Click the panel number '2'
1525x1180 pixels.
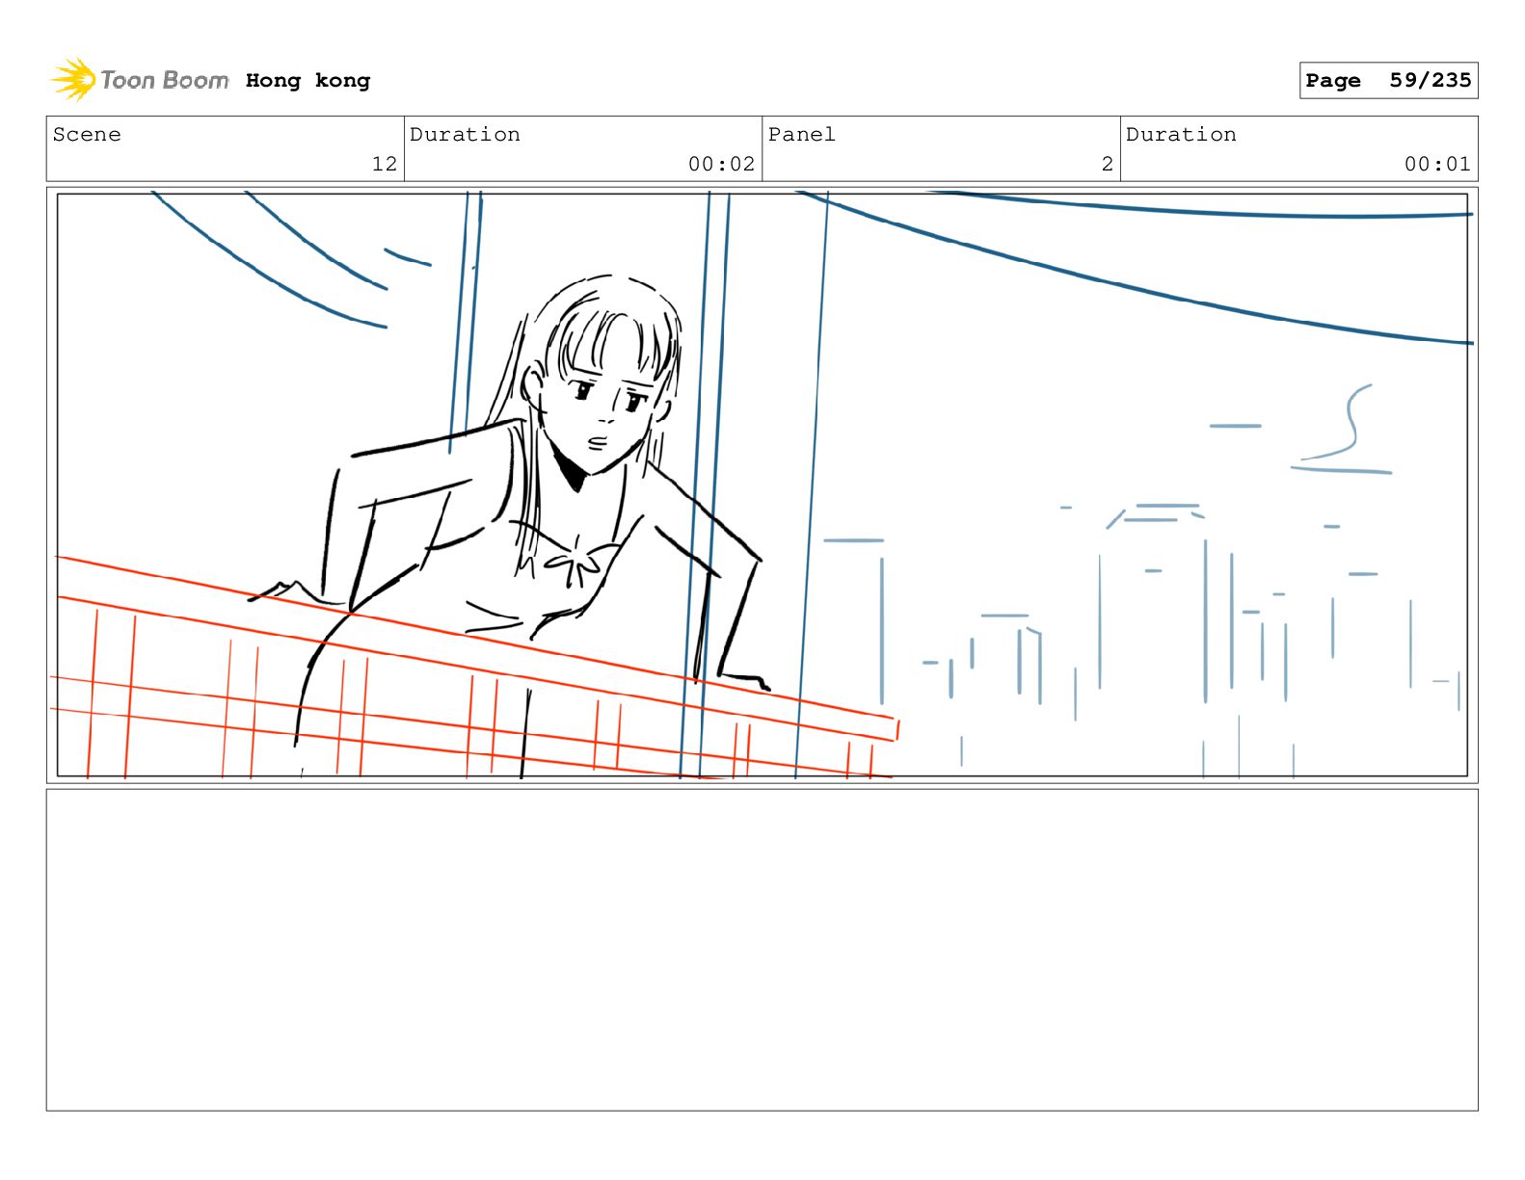pos(1108,164)
